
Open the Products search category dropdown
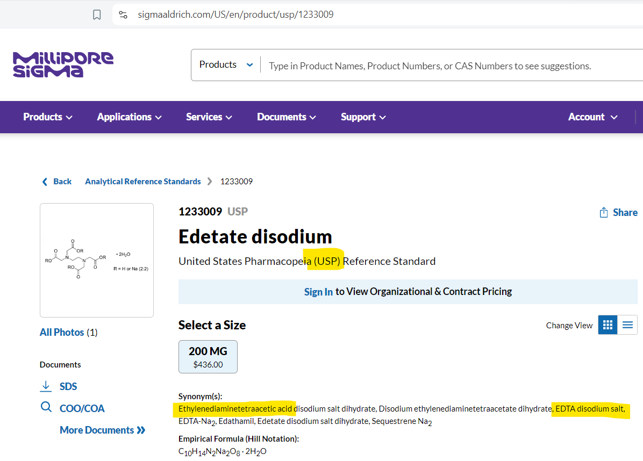point(226,65)
